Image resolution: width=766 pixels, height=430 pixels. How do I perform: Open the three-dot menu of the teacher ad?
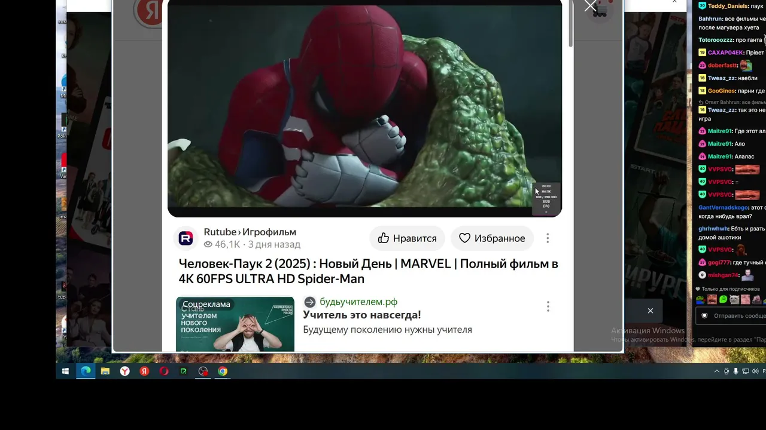(x=548, y=306)
